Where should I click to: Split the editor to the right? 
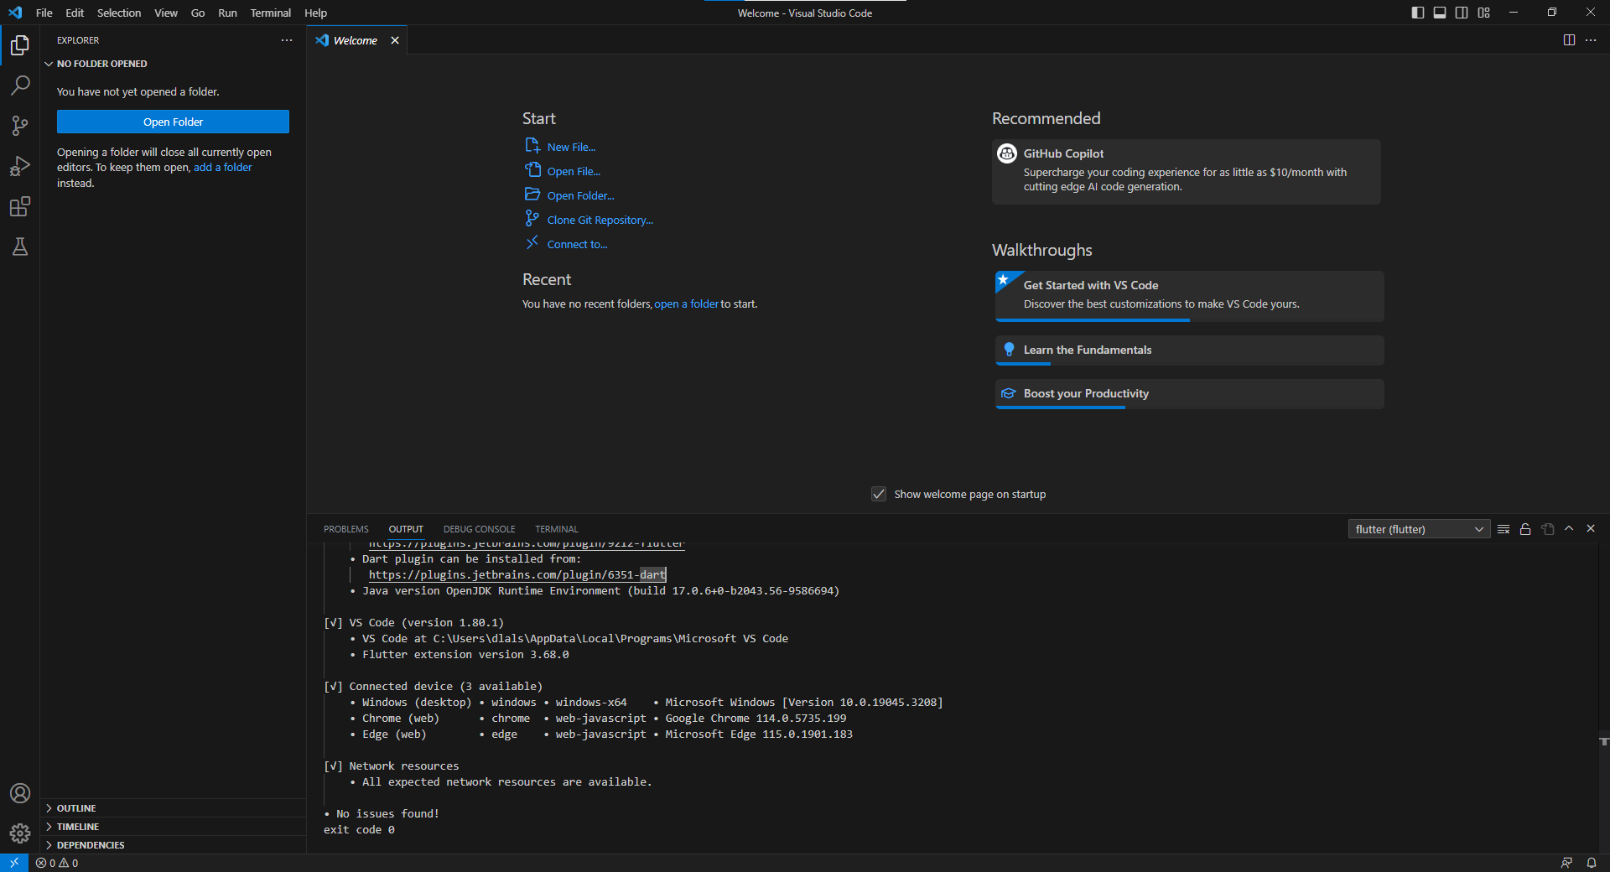click(x=1569, y=40)
